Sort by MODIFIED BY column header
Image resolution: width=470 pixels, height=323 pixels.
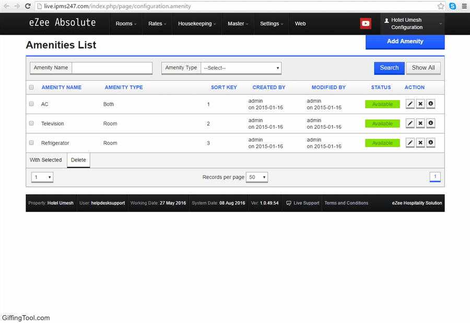328,88
